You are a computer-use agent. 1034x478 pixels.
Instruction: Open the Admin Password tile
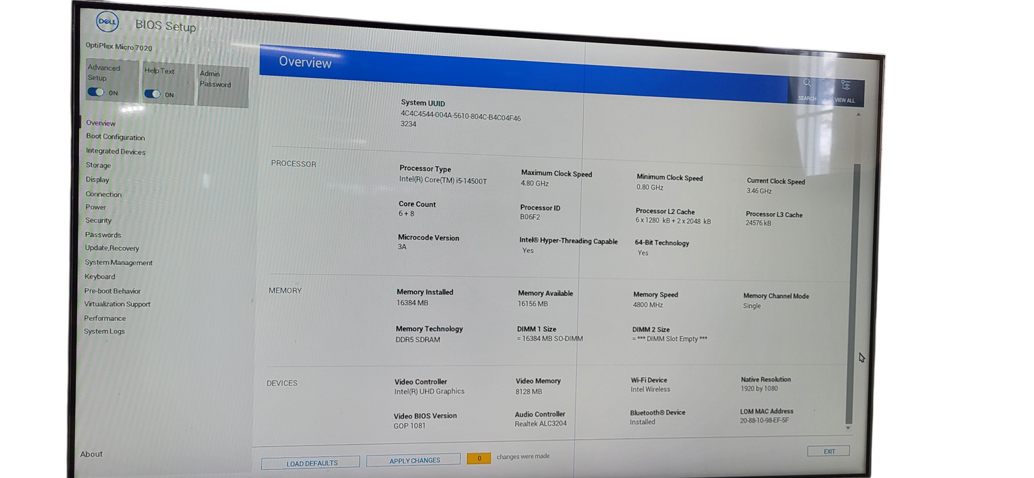coord(222,86)
